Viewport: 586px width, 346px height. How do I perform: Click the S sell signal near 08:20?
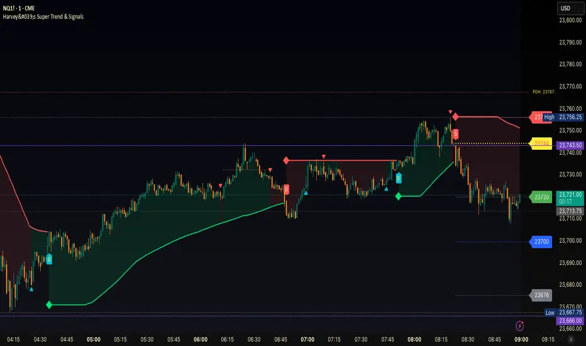tap(455, 134)
